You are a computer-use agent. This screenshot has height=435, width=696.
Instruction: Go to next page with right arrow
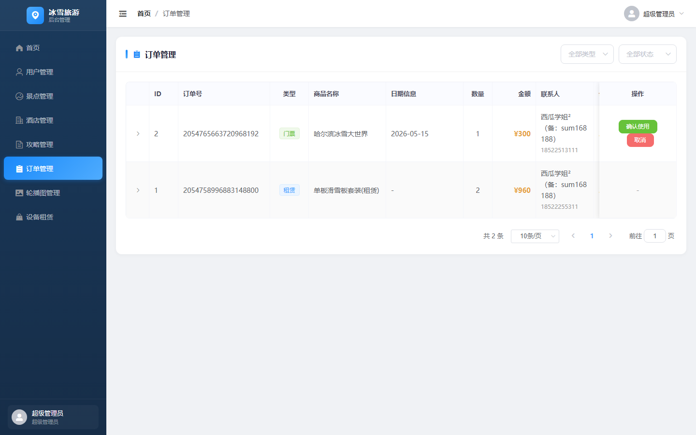610,236
